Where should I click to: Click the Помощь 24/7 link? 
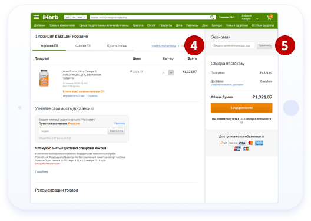(227, 17)
